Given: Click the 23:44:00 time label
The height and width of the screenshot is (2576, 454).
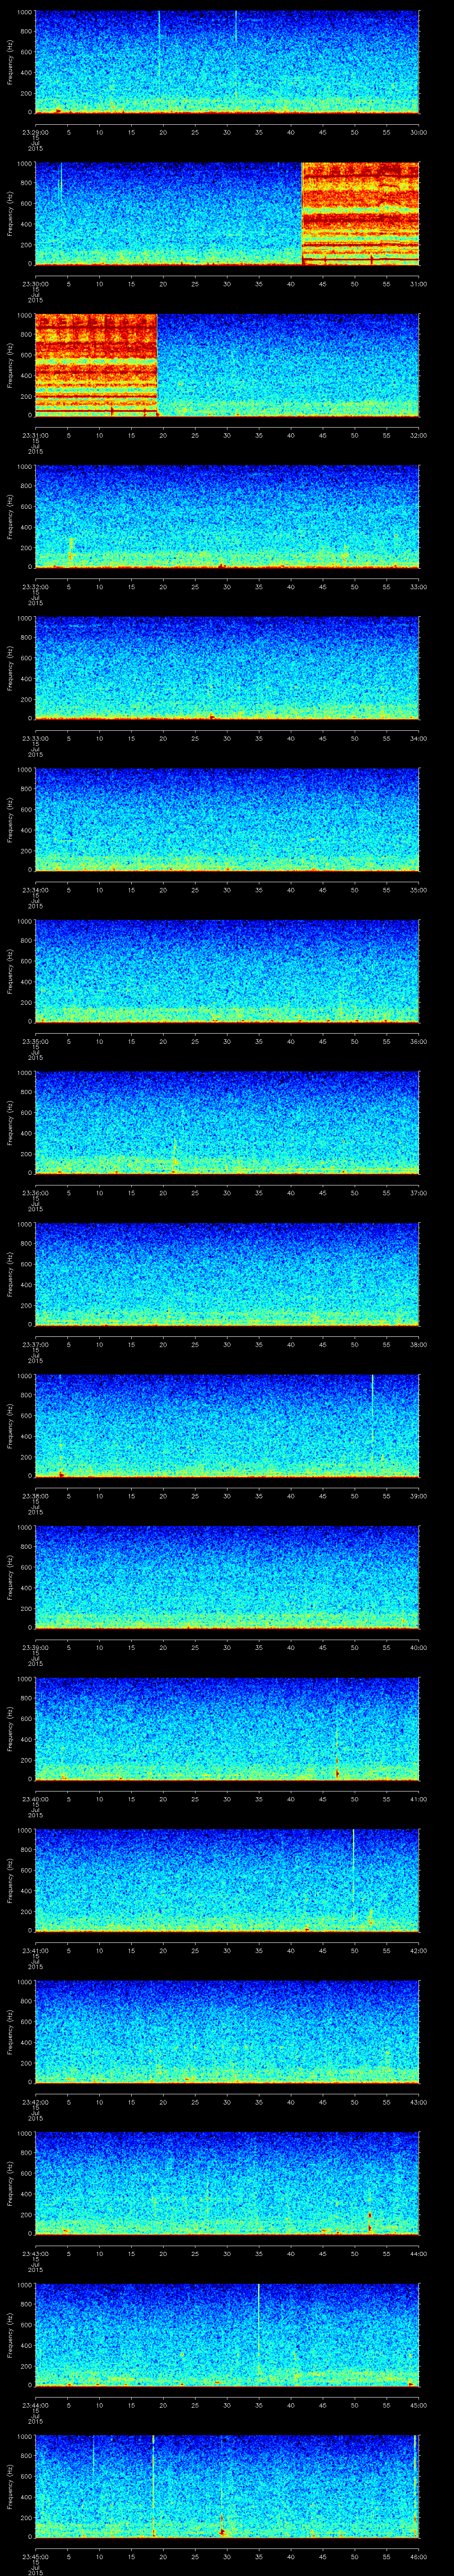Looking at the screenshot, I should 35,2405.
